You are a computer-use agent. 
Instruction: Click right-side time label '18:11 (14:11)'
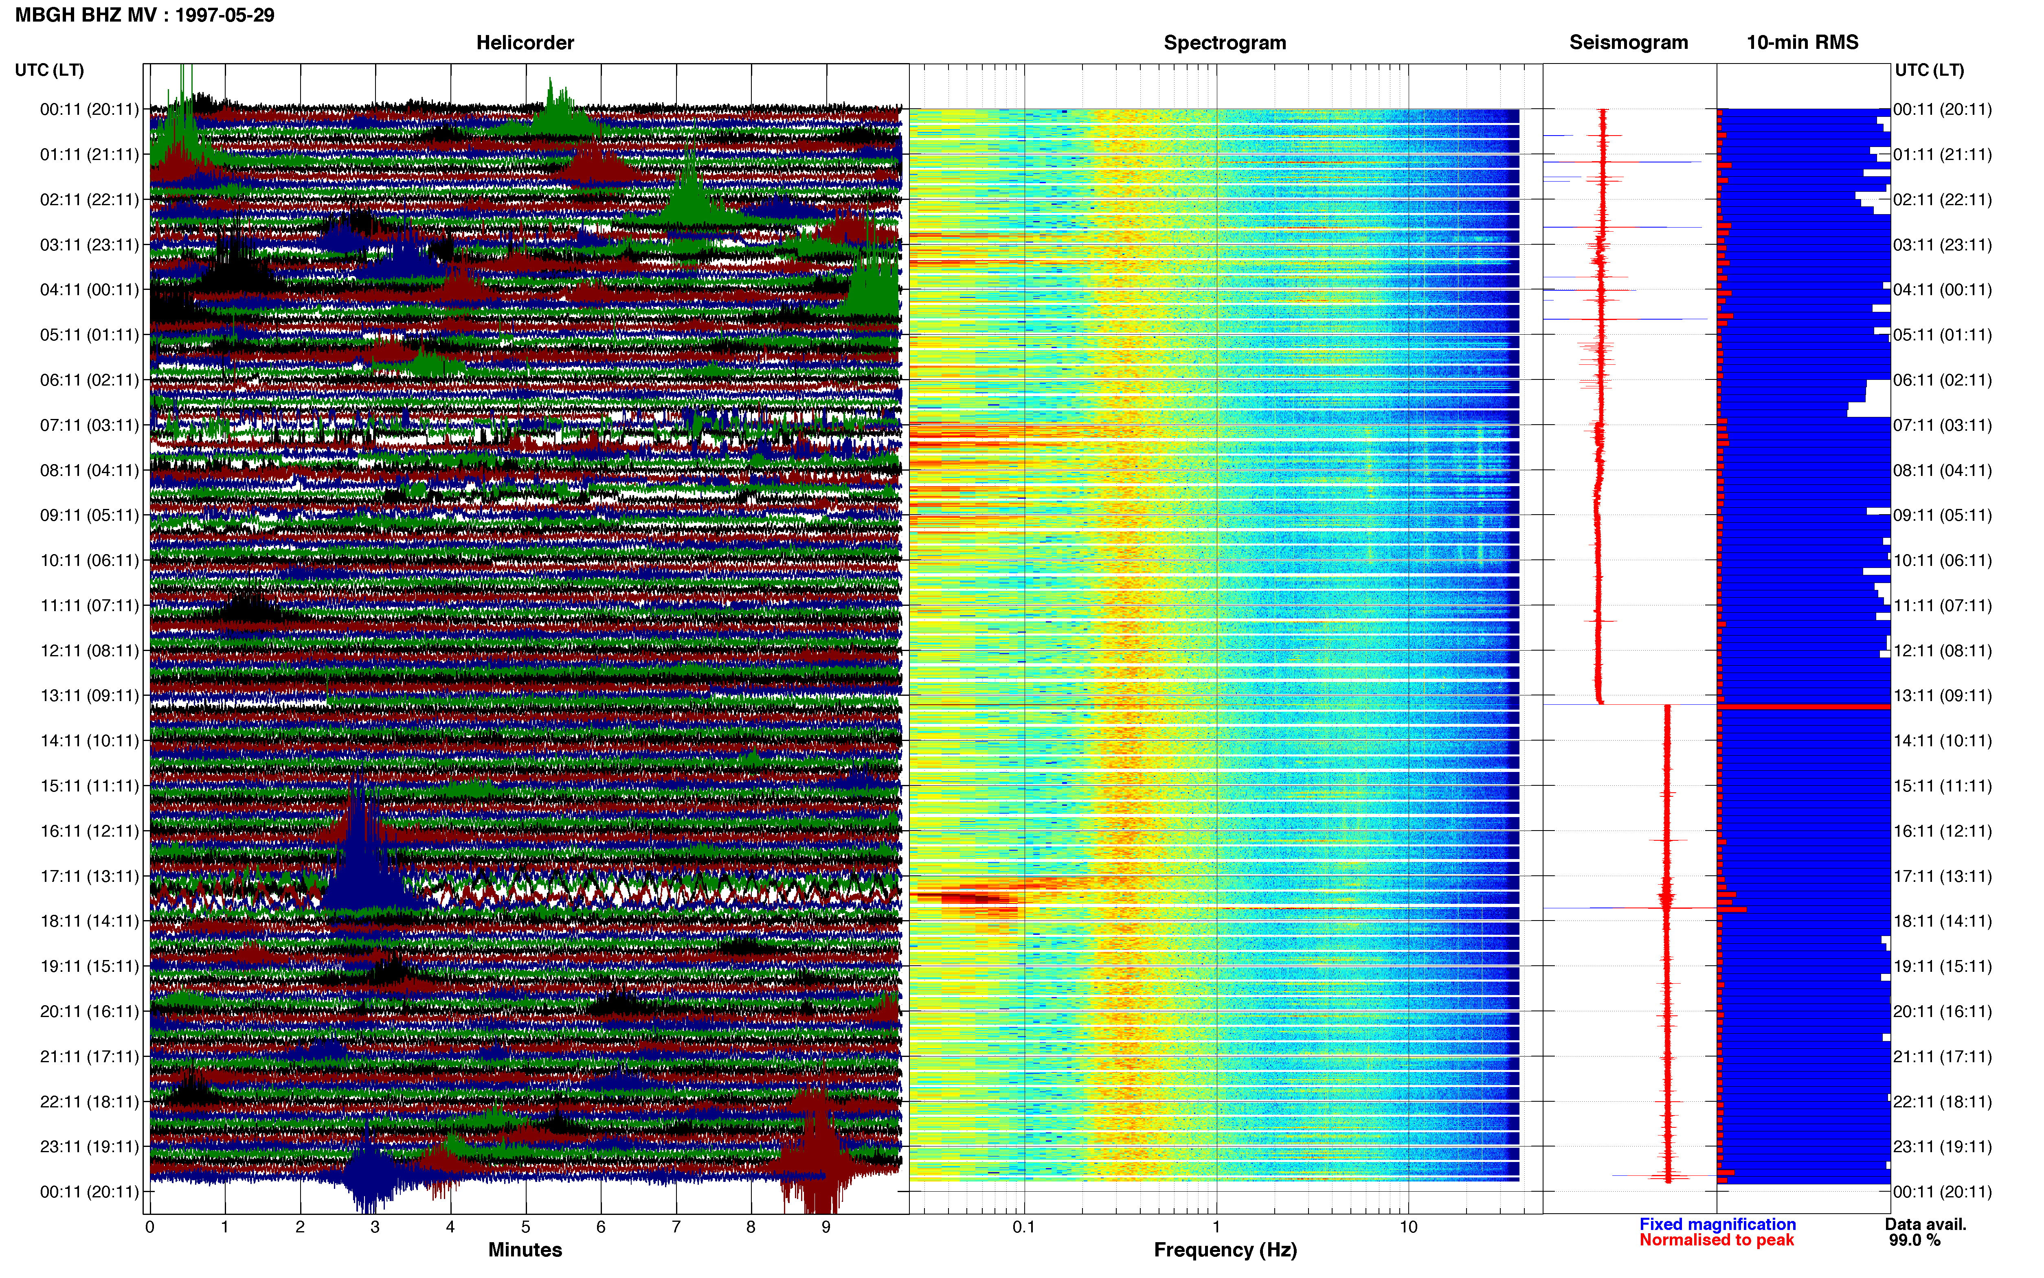(1943, 921)
